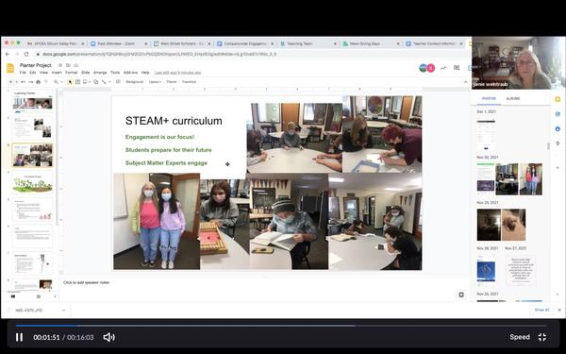Image resolution: width=566 pixels, height=354 pixels.
Task: Click 'Subject Matter Experts engage' text
Action: [x=166, y=163]
